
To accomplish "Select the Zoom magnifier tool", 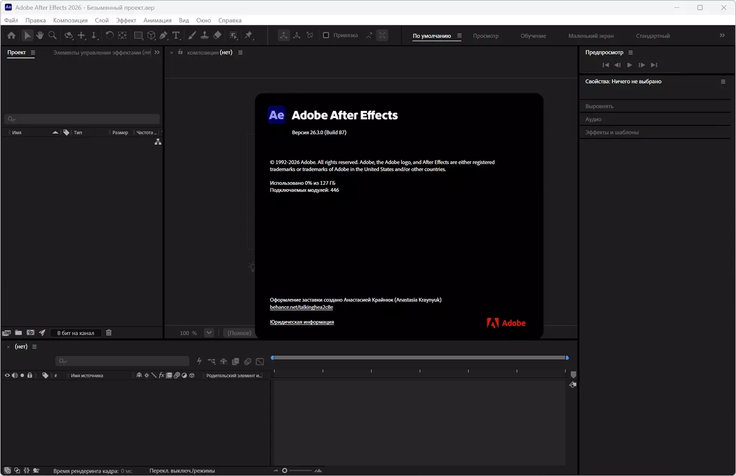I will (53, 35).
